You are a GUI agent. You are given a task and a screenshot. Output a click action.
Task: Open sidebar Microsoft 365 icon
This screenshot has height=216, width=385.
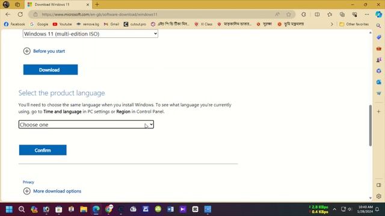(x=378, y=71)
